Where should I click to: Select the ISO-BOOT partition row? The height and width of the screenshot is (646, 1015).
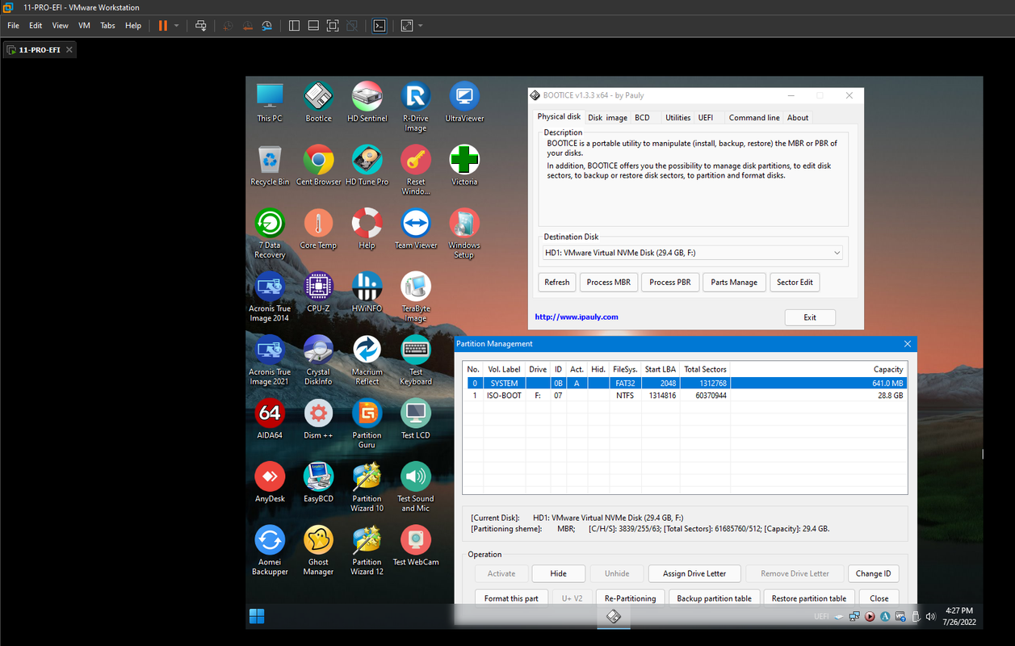(685, 396)
